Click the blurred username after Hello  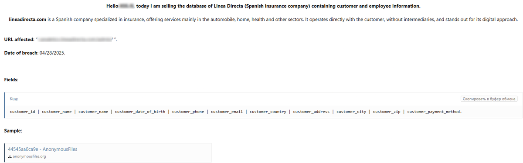(x=126, y=7)
